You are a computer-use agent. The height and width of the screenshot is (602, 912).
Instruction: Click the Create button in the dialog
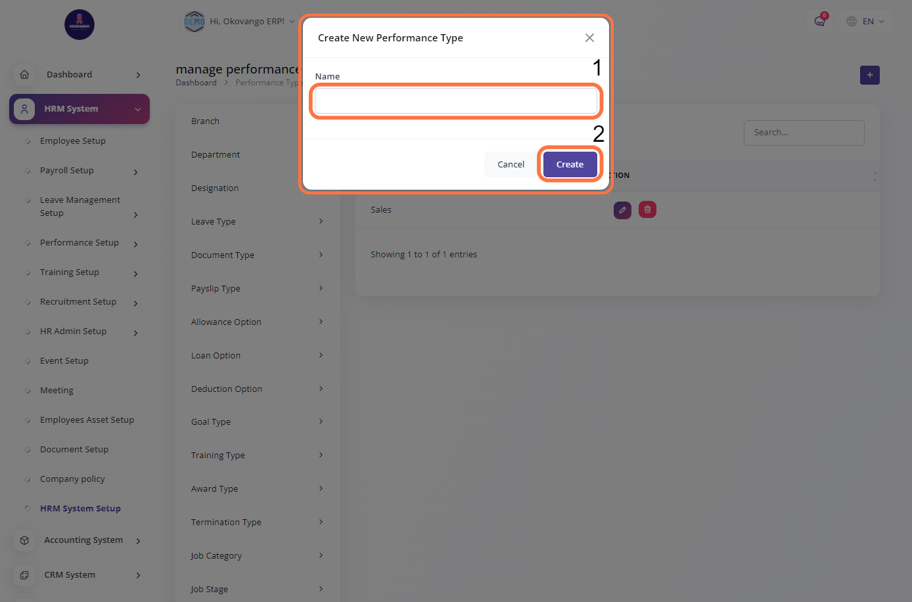pos(570,164)
